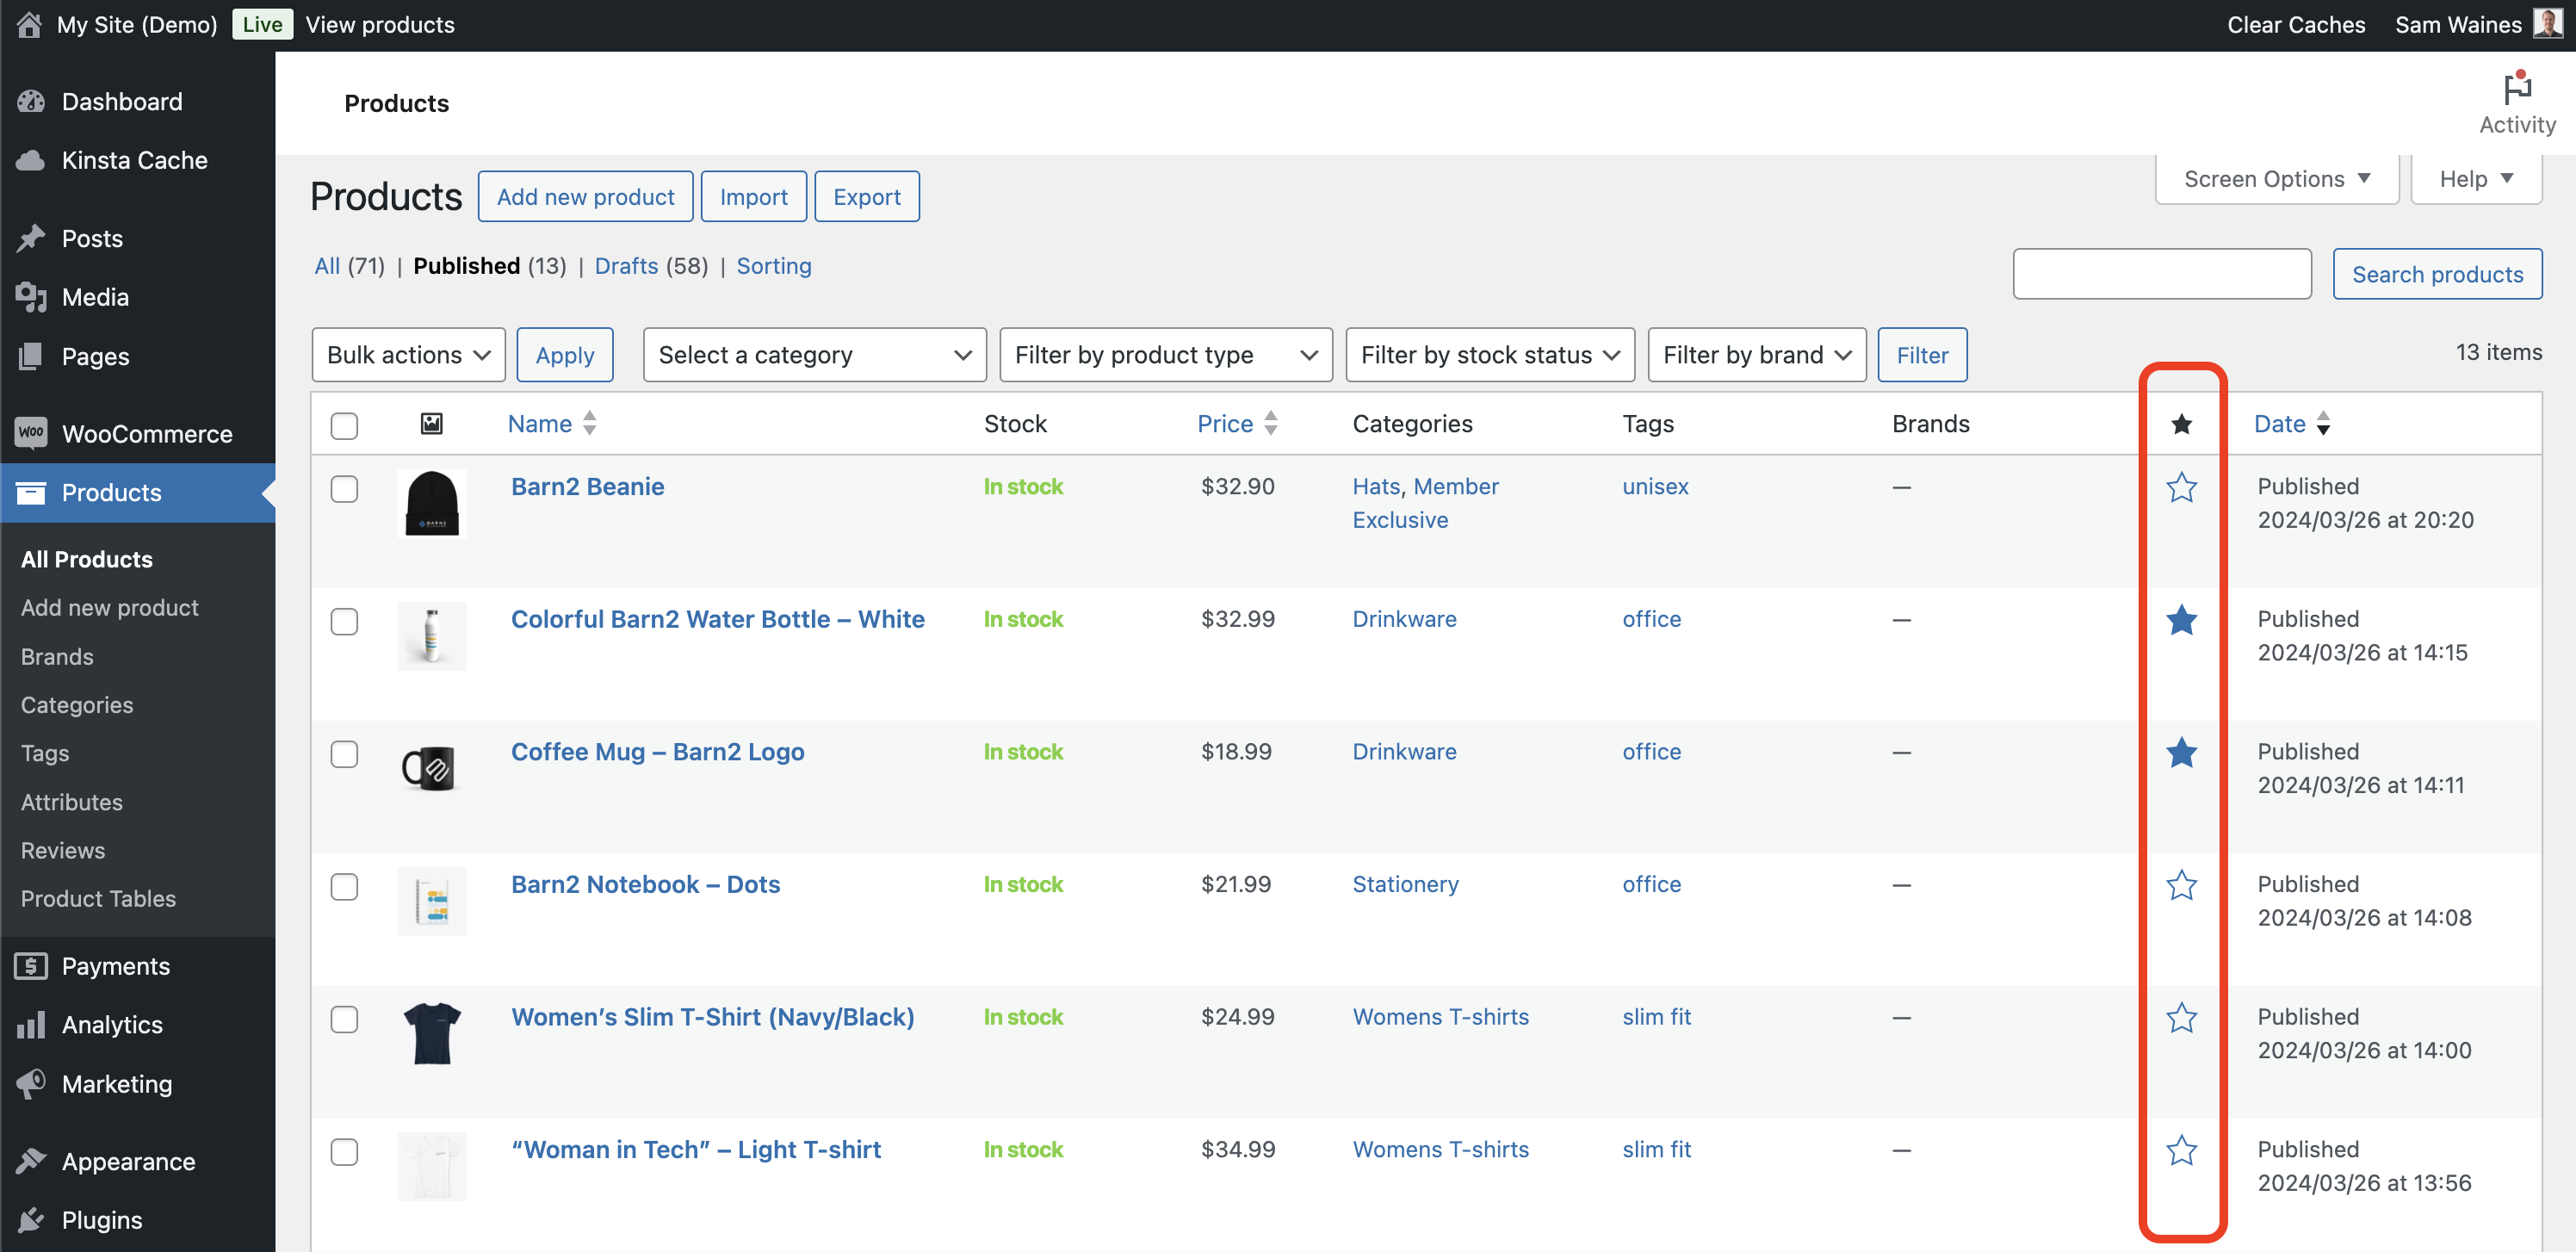The width and height of the screenshot is (2576, 1252).
Task: Open Appearance via the sidebar icon
Action: [30, 1160]
